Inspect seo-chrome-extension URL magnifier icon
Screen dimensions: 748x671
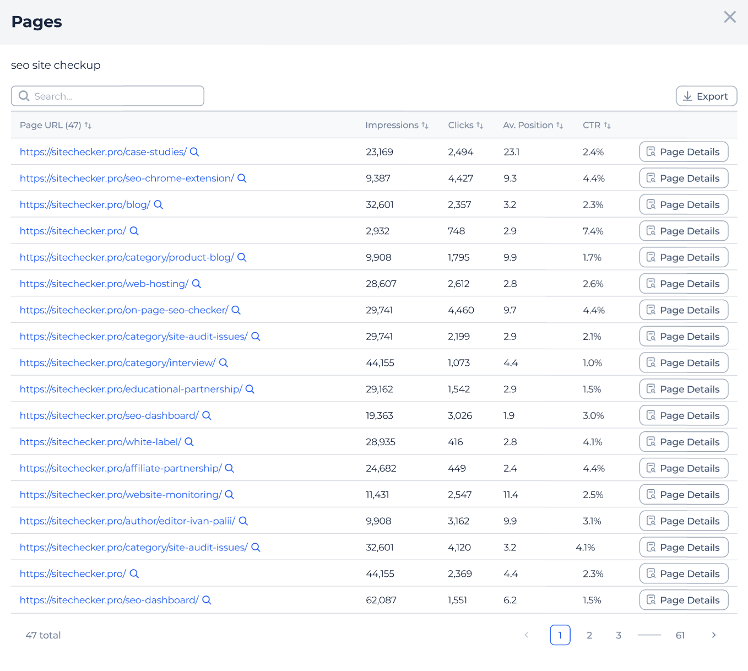242,178
